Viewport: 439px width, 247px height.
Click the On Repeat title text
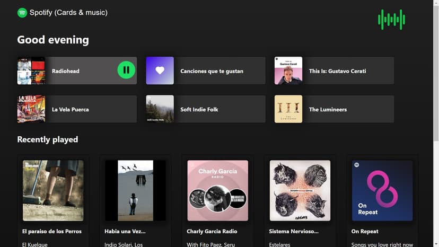[365, 231]
